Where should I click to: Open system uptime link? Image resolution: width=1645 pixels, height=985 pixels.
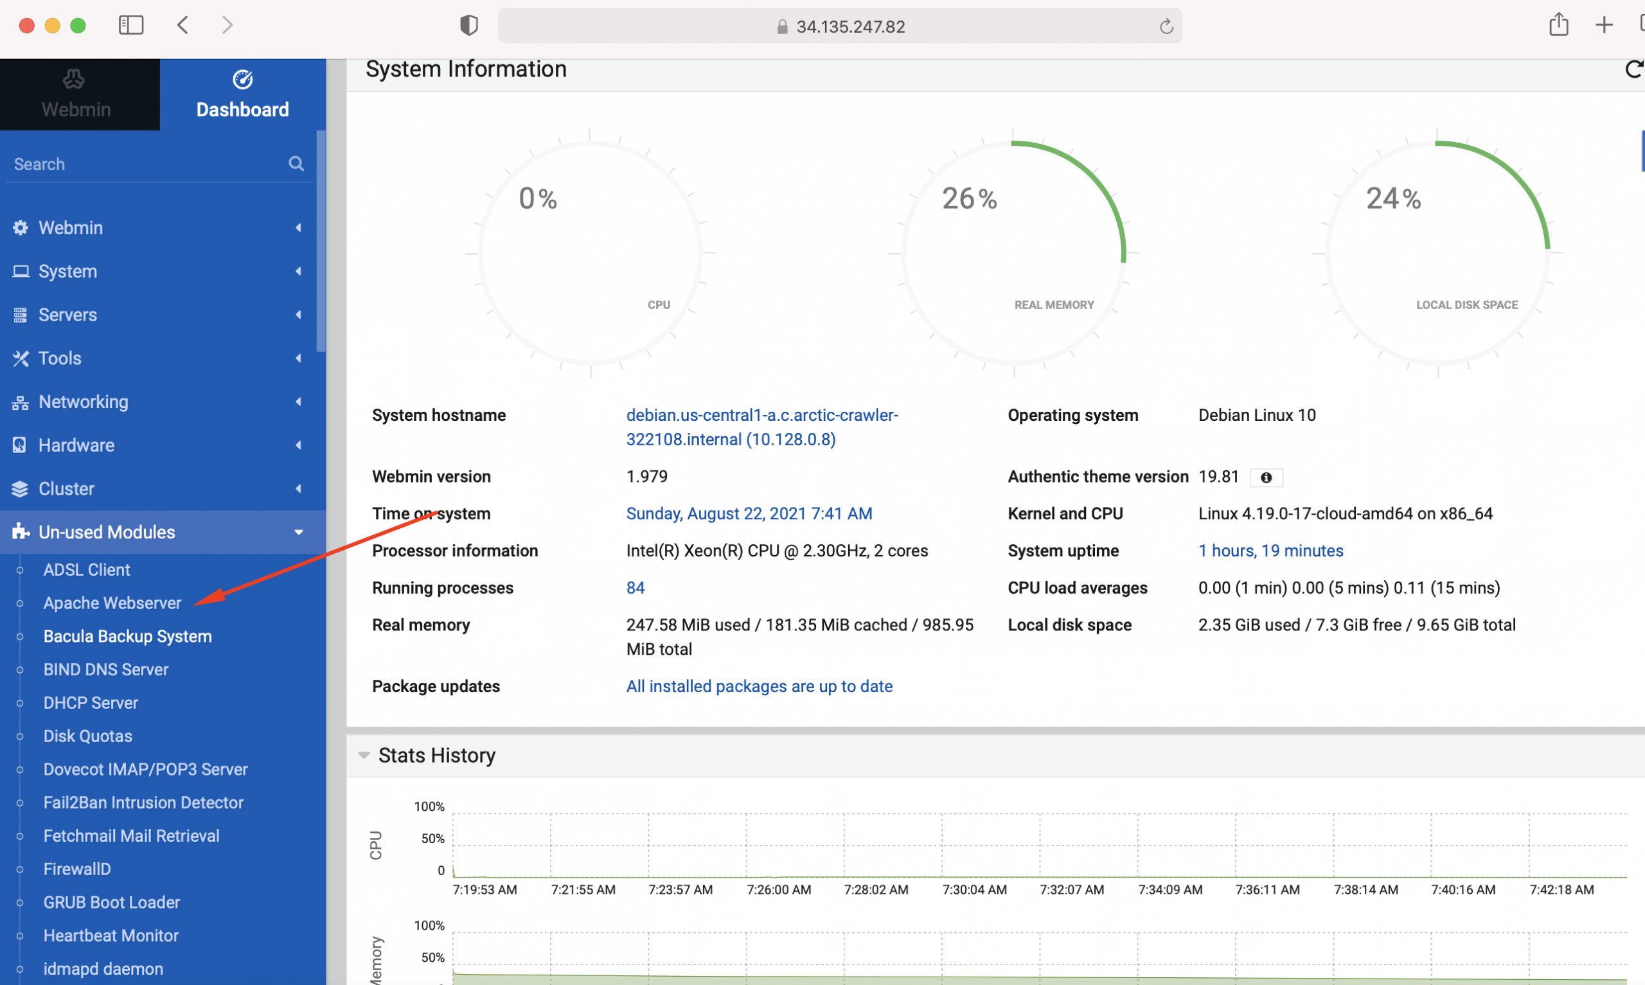pos(1270,551)
